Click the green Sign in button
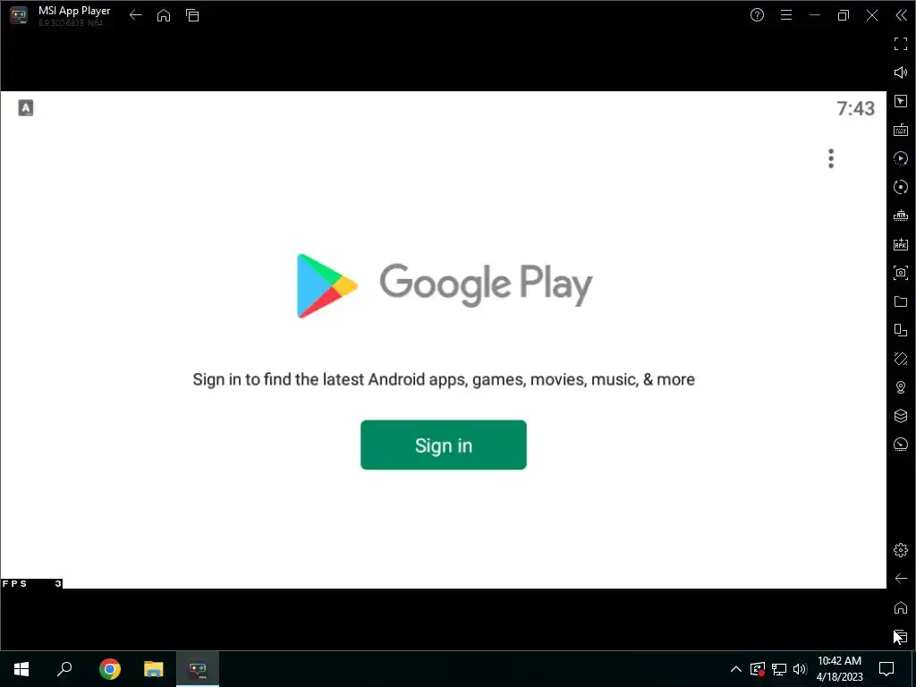The height and width of the screenshot is (687, 916). (444, 445)
